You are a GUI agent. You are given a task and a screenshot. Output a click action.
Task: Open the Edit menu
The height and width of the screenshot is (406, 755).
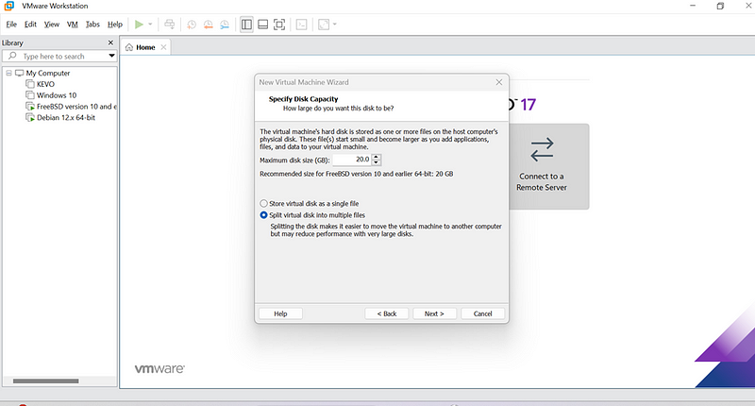(30, 25)
